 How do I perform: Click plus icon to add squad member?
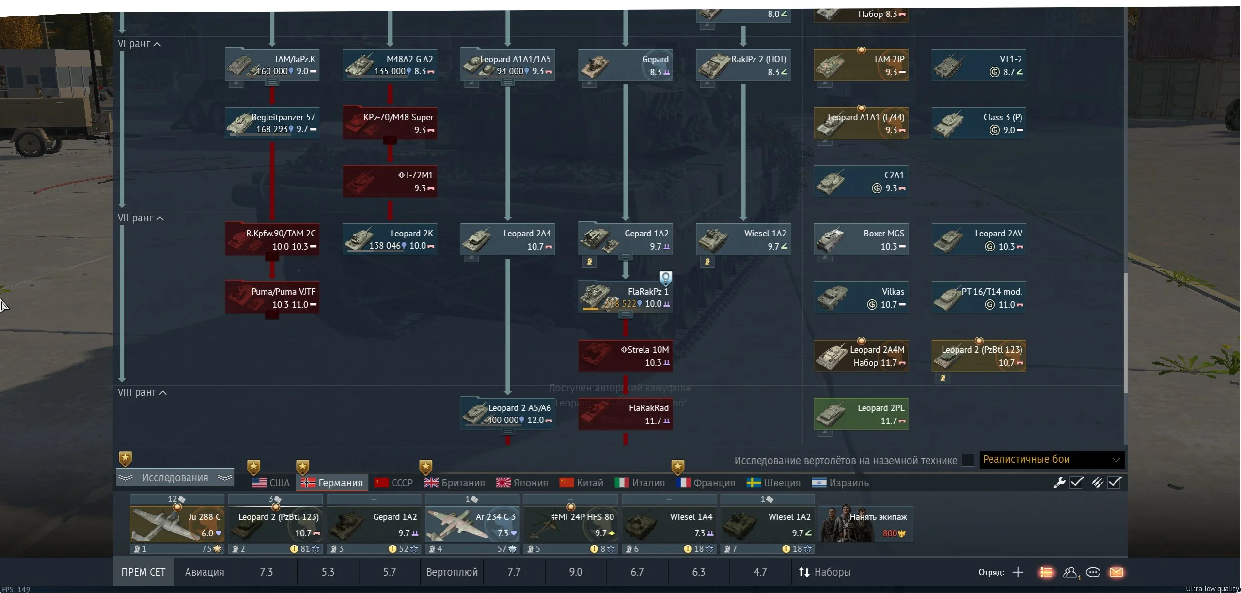click(1018, 573)
